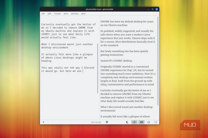Viewport: 208px width, 138px height.
Task: Open the Help menu
Action: 83,14
